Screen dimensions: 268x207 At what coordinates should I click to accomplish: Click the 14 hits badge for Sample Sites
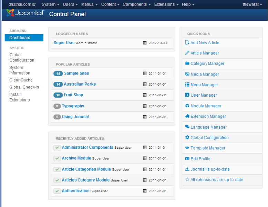58,73
